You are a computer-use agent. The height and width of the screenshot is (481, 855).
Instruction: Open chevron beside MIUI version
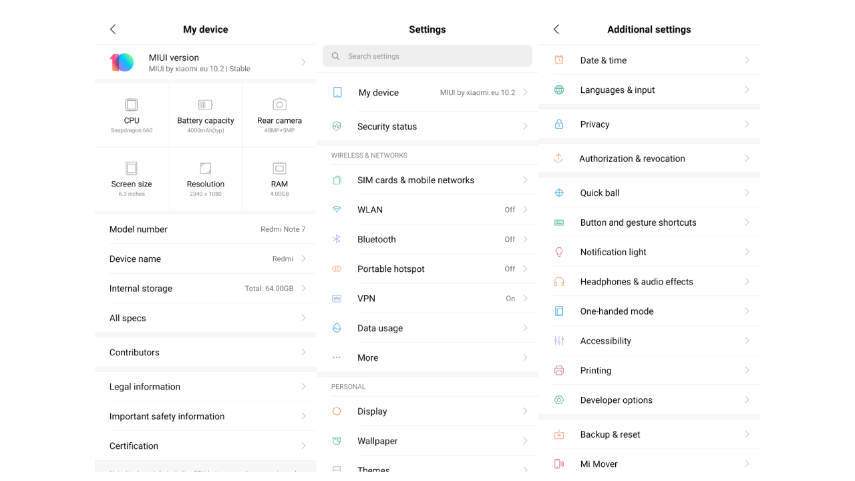(303, 62)
